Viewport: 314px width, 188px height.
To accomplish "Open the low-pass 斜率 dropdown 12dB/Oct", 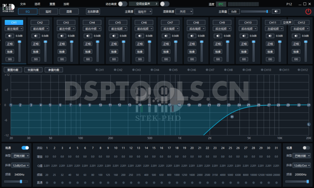I will point(301,166).
